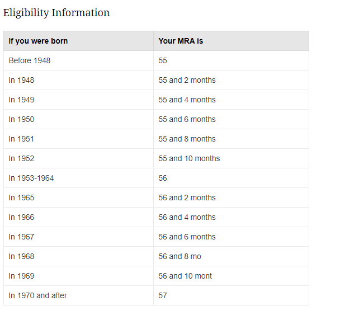Select the MRA value '57' cell
This screenshot has height=315, width=345.
coord(231,295)
